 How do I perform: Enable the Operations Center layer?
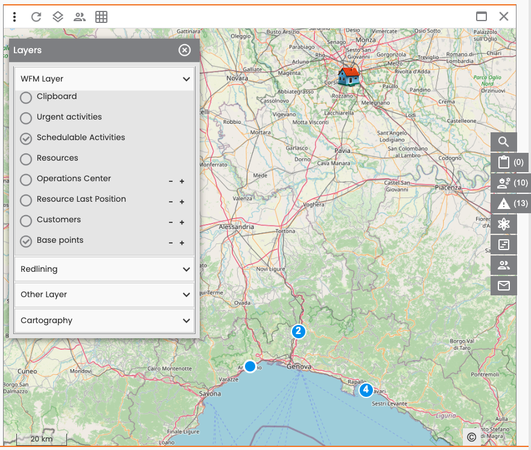(x=26, y=180)
